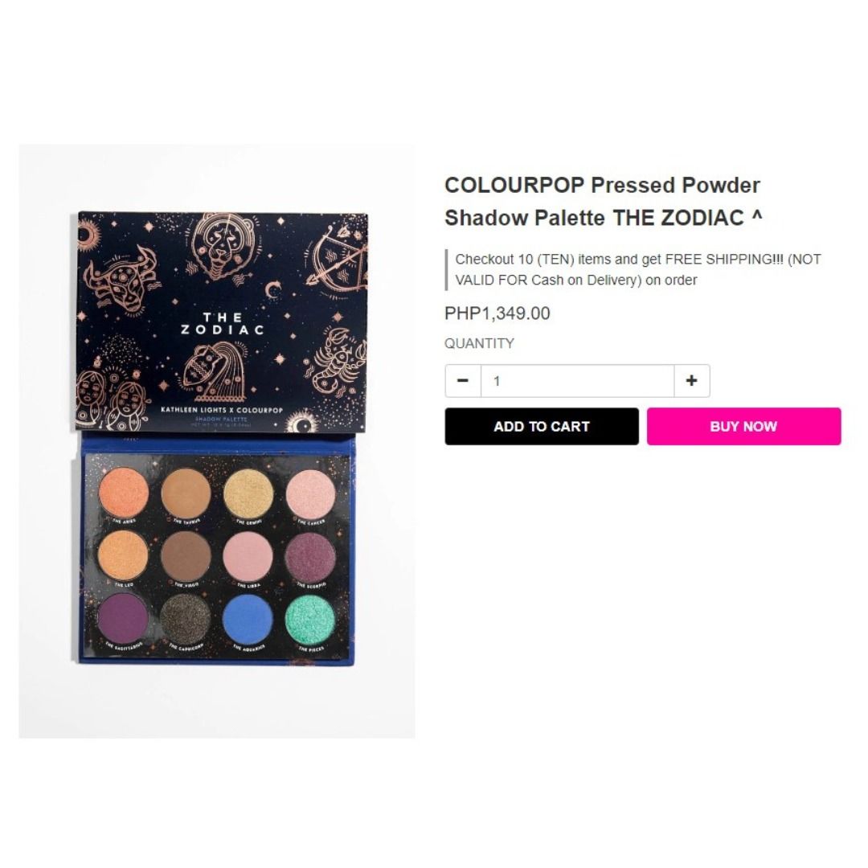Click the quantity input field showing 1
This screenshot has width=868, height=868.
pyautogui.click(x=577, y=381)
